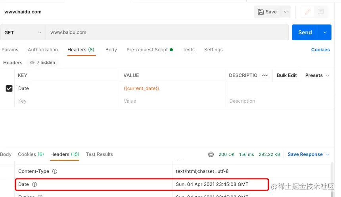The width and height of the screenshot is (341, 197).
Task: Click the empty Value input field
Action: coord(173,101)
